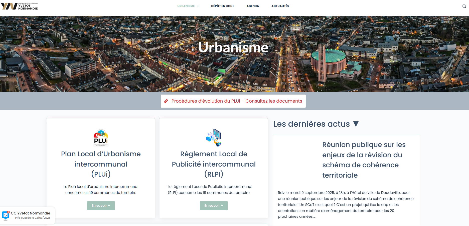This screenshot has width=469, height=226.
Task: Click the colorful PLUi logo image
Action: coord(101,138)
